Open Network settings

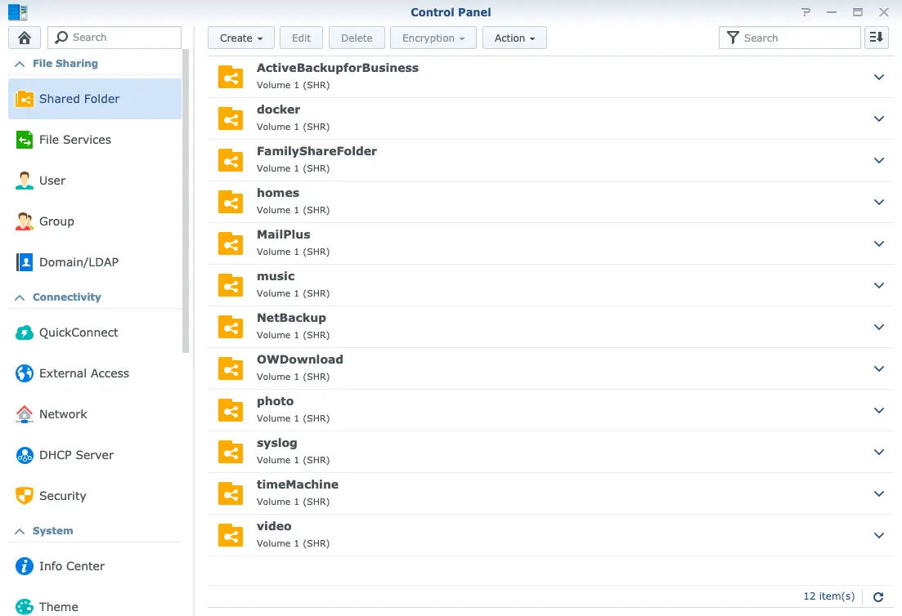(94, 414)
